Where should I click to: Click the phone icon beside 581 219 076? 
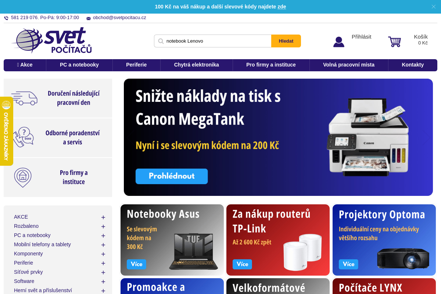[x=6, y=18]
